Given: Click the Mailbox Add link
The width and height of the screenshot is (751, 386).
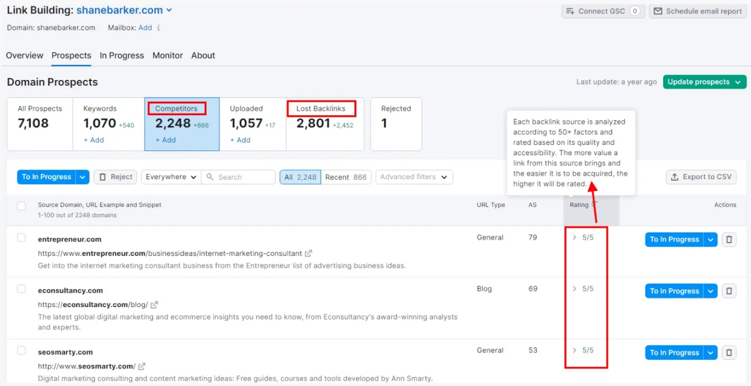Looking at the screenshot, I should tap(145, 28).
